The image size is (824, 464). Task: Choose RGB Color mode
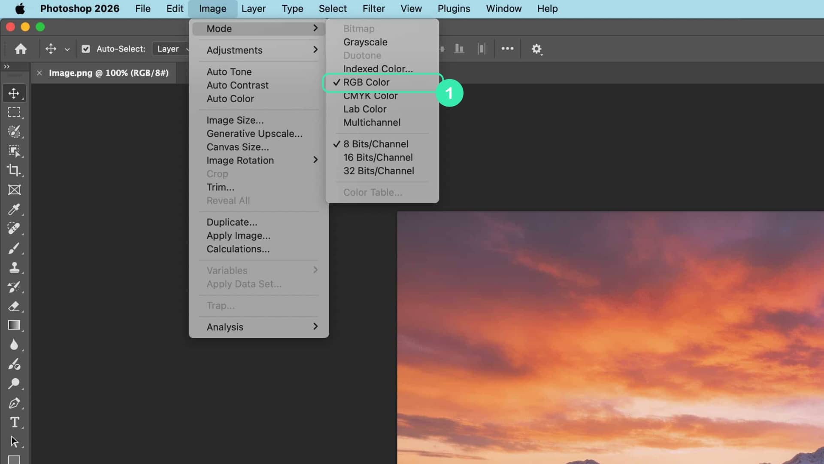click(x=382, y=82)
